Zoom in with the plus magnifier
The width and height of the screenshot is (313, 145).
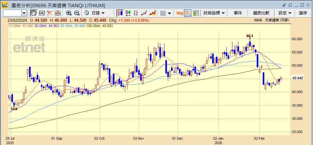(x=69, y=13)
